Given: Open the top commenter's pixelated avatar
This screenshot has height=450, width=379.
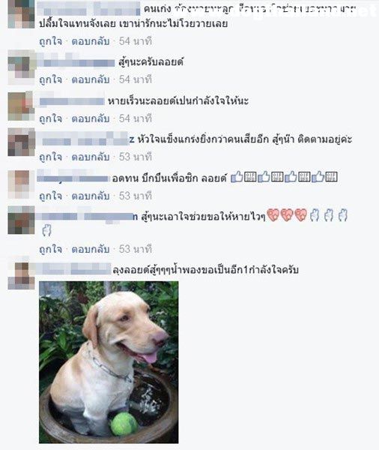Looking at the screenshot, I should pyautogui.click(x=21, y=13).
